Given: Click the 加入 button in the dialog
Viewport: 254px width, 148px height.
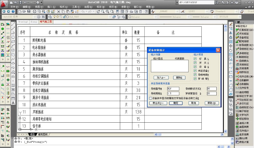Looking at the screenshot, I should pyautogui.click(x=161, y=78).
